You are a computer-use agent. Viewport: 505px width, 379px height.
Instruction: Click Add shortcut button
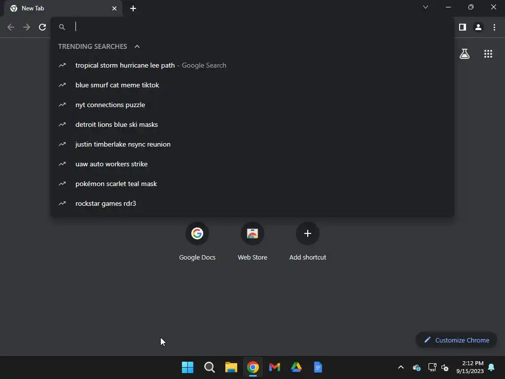click(308, 241)
